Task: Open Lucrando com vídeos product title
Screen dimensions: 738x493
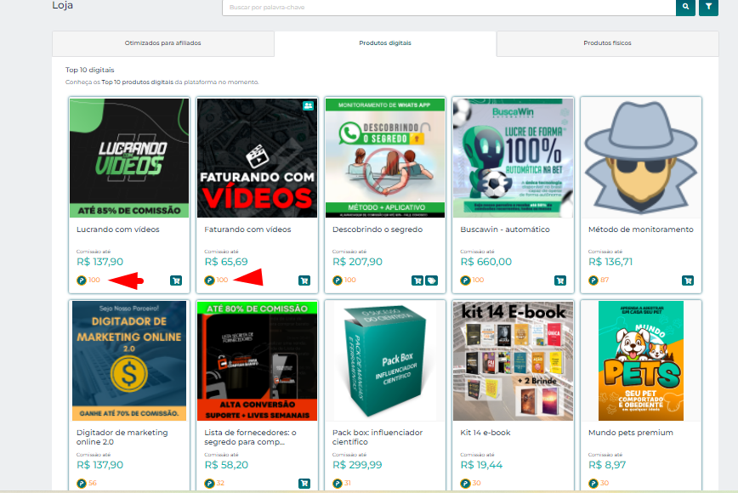Action: [x=117, y=229]
